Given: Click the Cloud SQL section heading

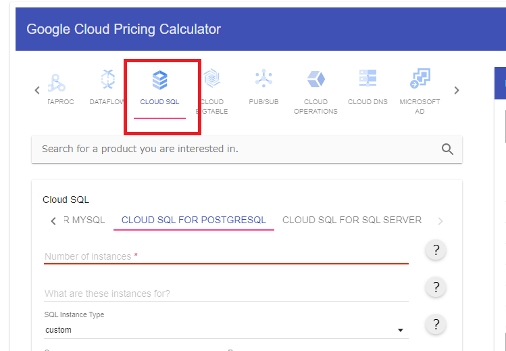Looking at the screenshot, I should pos(66,200).
